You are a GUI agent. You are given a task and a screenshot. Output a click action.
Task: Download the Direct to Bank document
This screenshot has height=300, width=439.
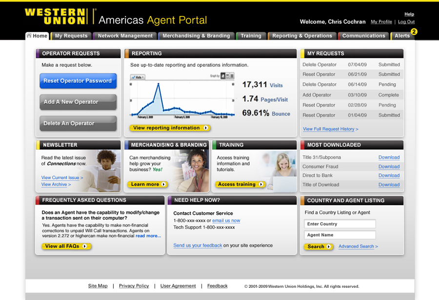(x=389, y=176)
